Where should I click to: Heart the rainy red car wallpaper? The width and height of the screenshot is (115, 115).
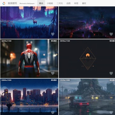click(111, 112)
